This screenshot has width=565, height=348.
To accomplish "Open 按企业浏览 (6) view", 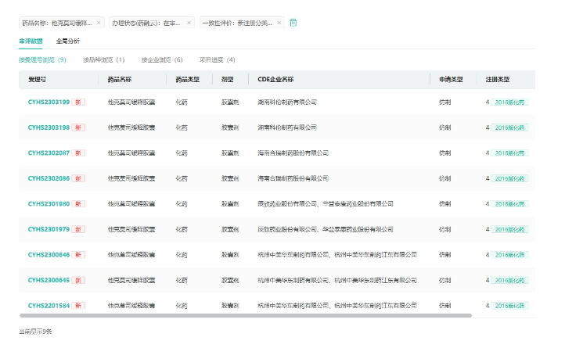I will [x=162, y=59].
